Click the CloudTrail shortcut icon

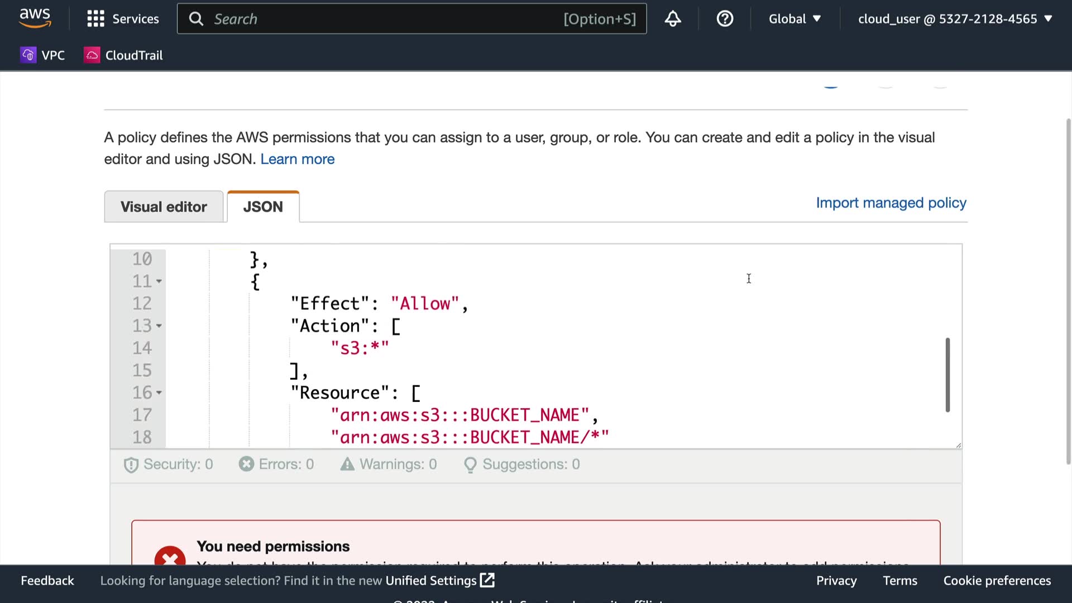[92, 55]
